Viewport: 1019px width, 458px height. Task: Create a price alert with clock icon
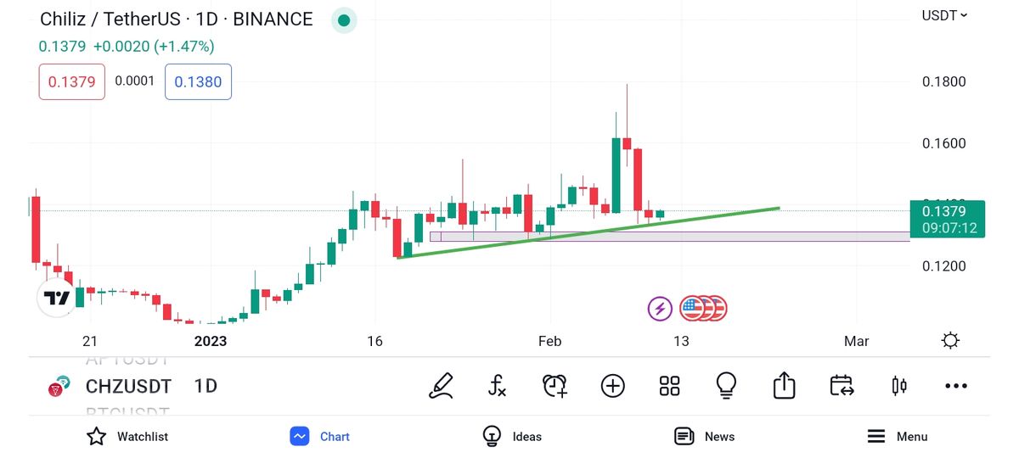point(555,386)
